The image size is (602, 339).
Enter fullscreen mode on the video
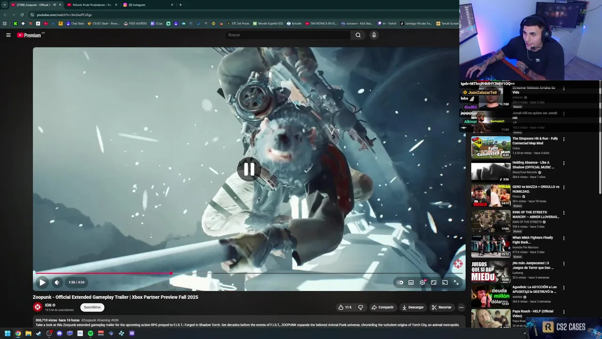[456, 282]
